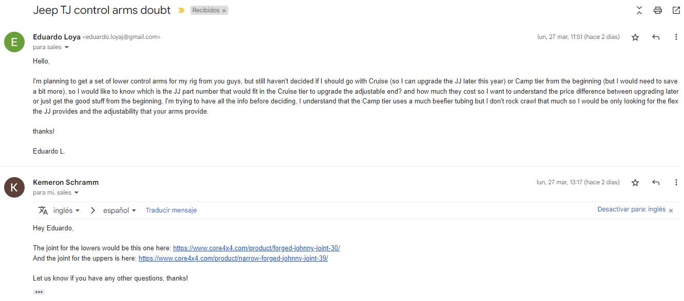This screenshot has width=684, height=301.
Task: Dismiss the 'Desactivar para: inglés' translation bar
Action: click(x=671, y=210)
